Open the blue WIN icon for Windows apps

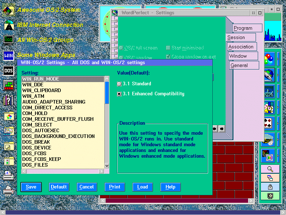point(9,56)
